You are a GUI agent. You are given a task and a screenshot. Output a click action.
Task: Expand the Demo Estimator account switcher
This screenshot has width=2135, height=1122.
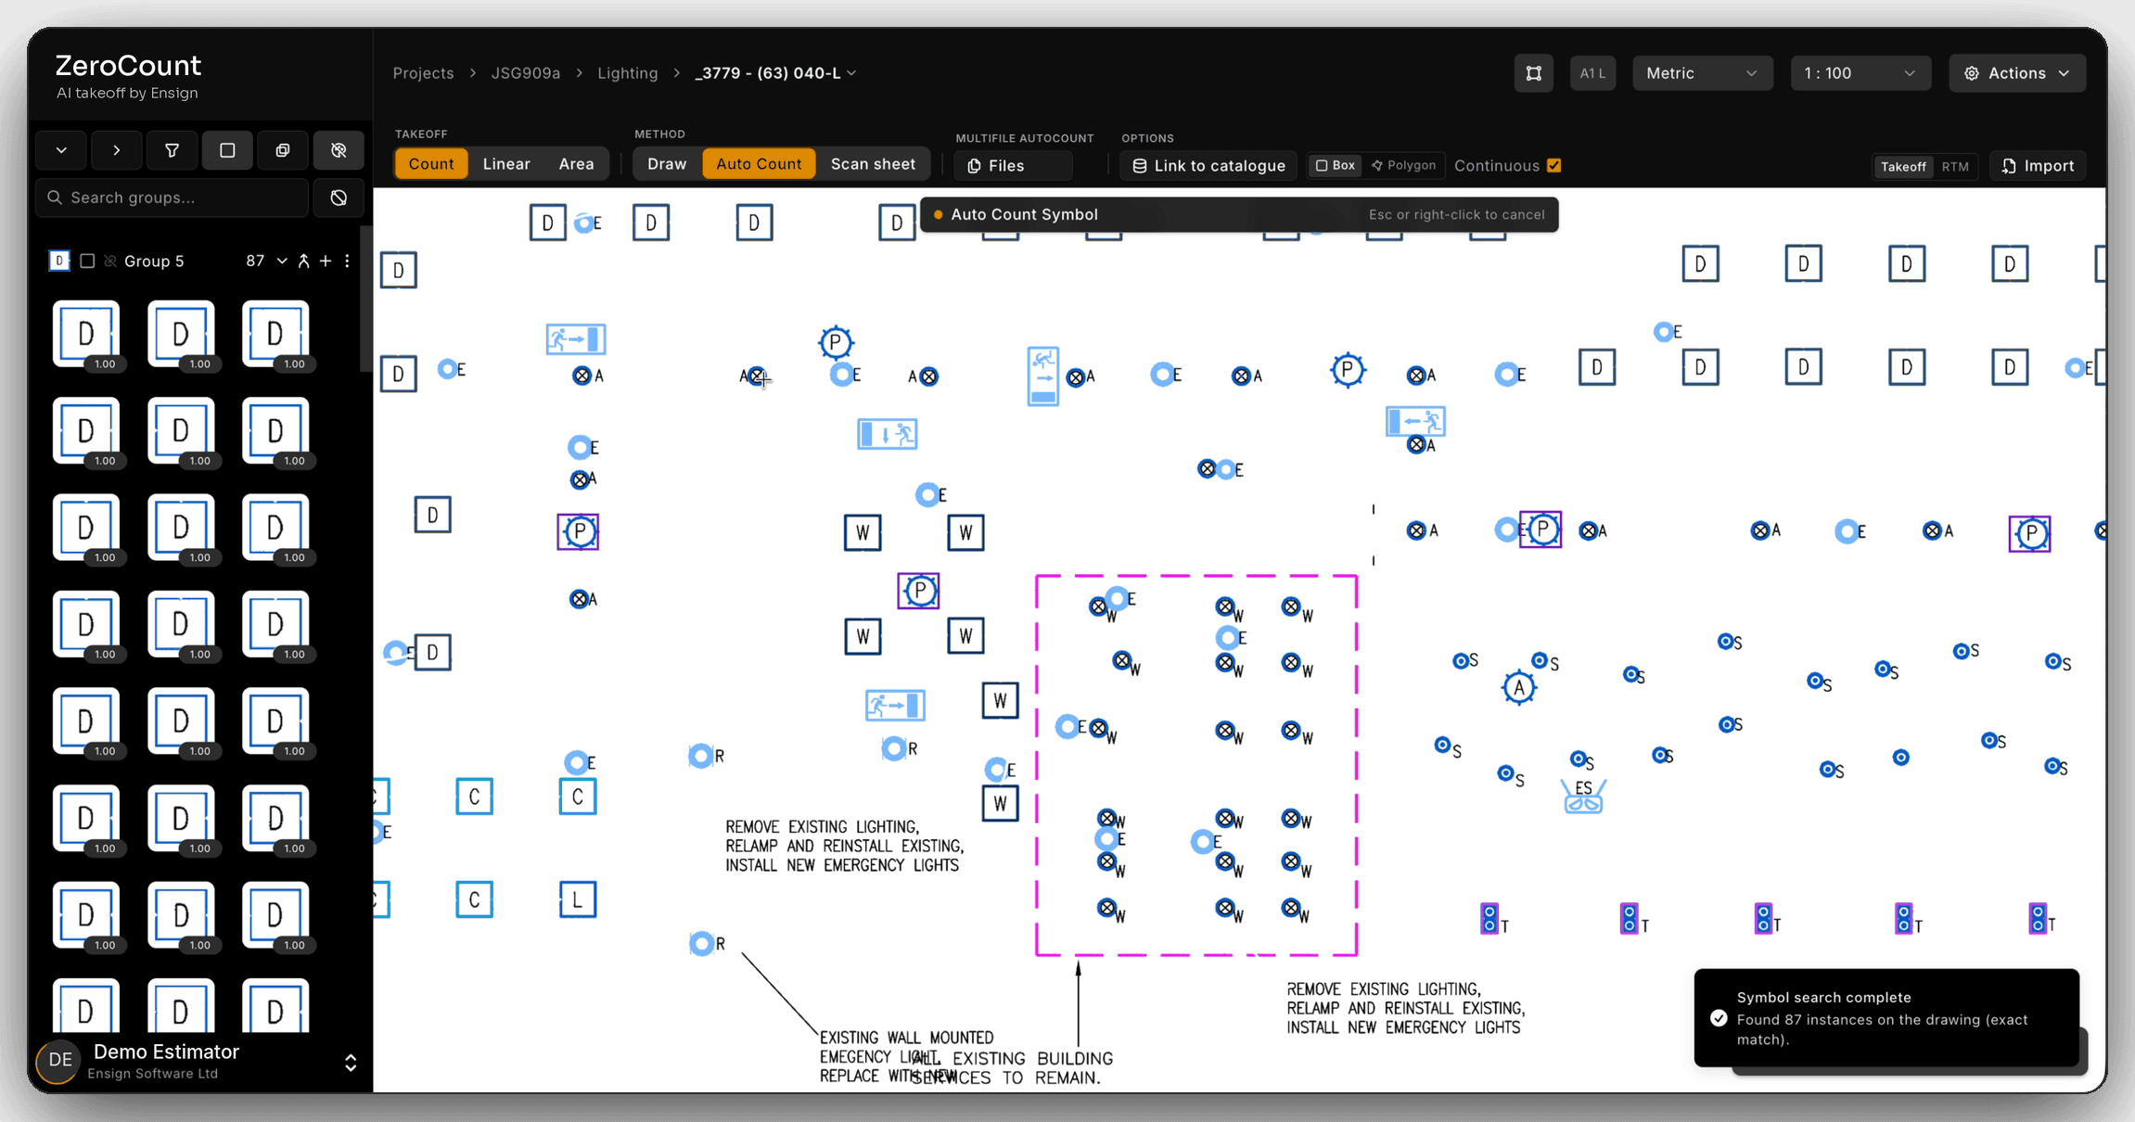pyautogui.click(x=351, y=1063)
